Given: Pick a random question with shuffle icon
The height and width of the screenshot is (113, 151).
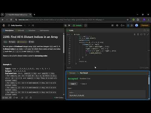Looking at the screenshot, I should point(33,25).
